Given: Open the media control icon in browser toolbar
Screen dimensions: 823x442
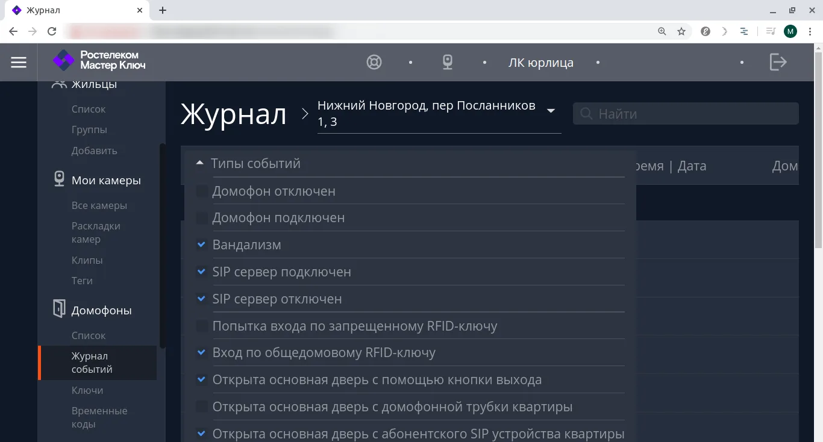Looking at the screenshot, I should 771,31.
